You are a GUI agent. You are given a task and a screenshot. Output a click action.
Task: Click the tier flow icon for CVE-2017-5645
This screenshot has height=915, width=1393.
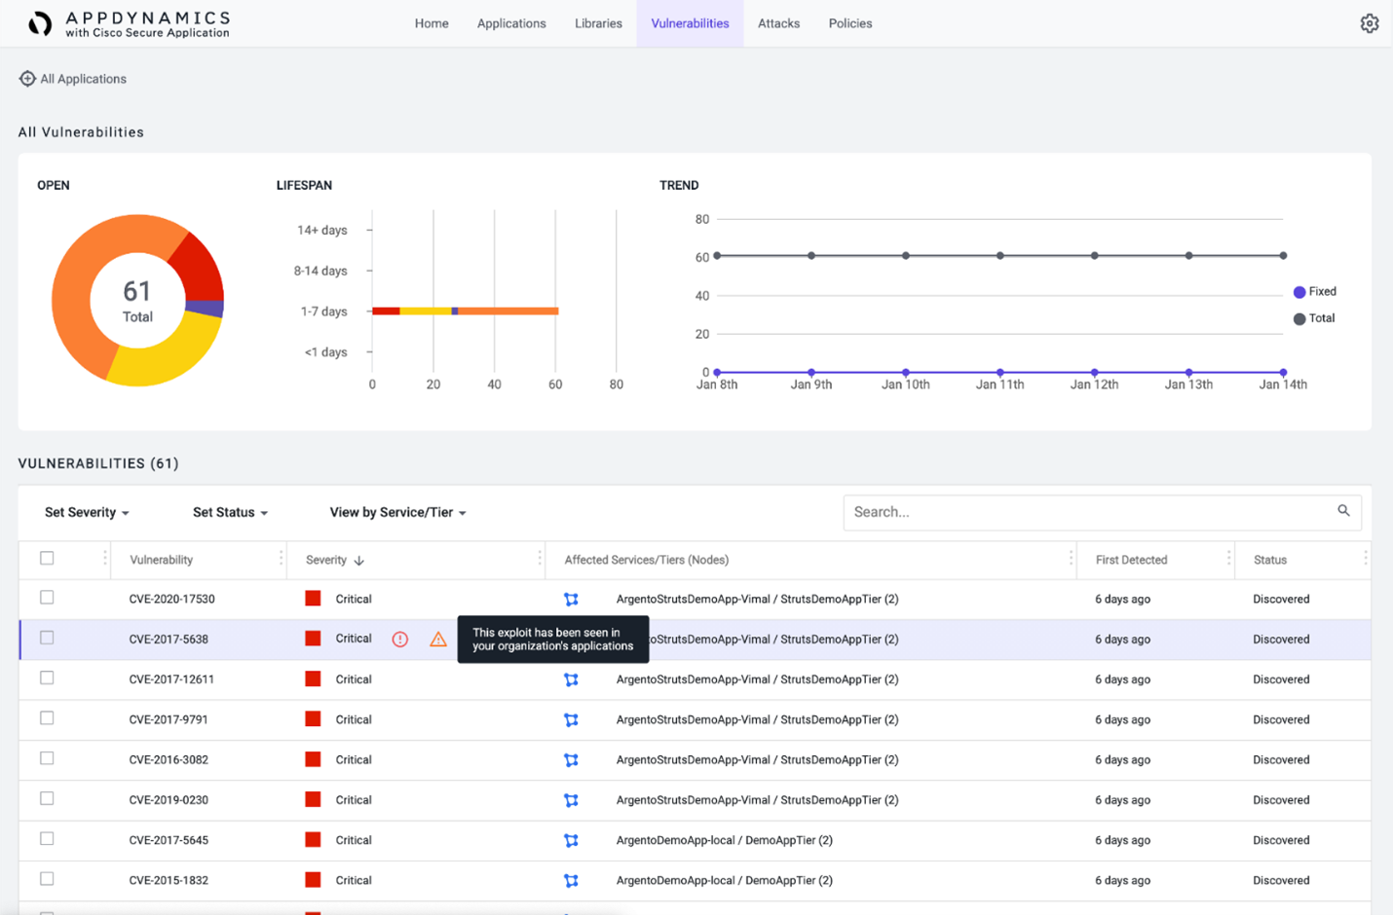pyautogui.click(x=572, y=840)
